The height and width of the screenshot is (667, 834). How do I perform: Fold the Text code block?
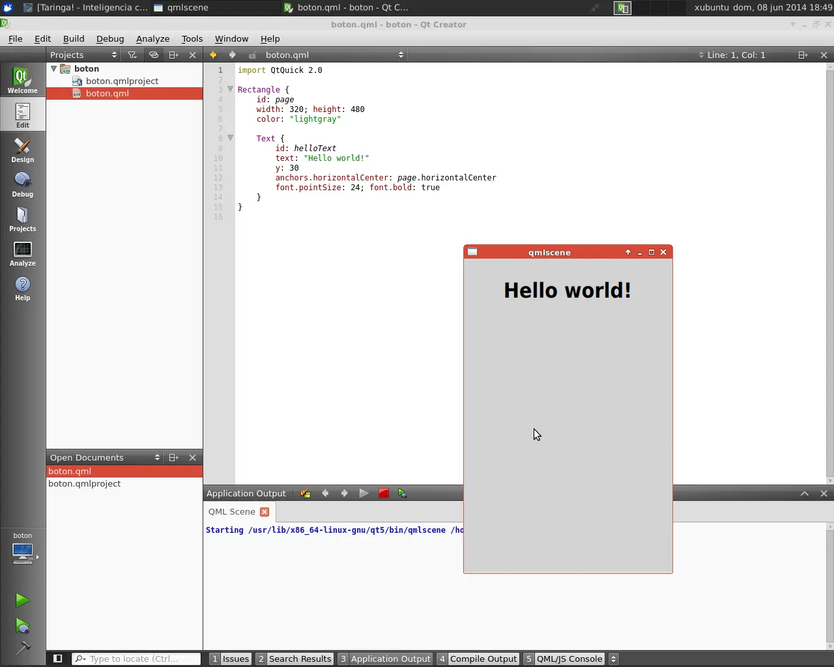[230, 138]
